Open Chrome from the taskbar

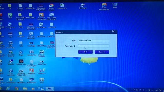coord(16,89)
